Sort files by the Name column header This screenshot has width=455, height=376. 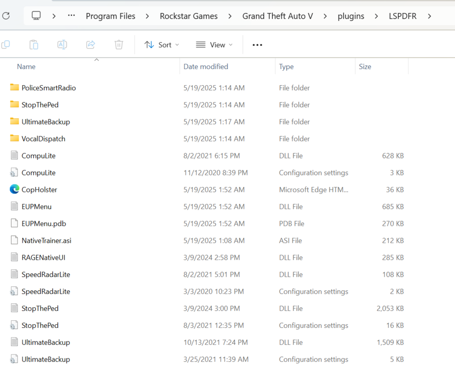click(x=26, y=66)
